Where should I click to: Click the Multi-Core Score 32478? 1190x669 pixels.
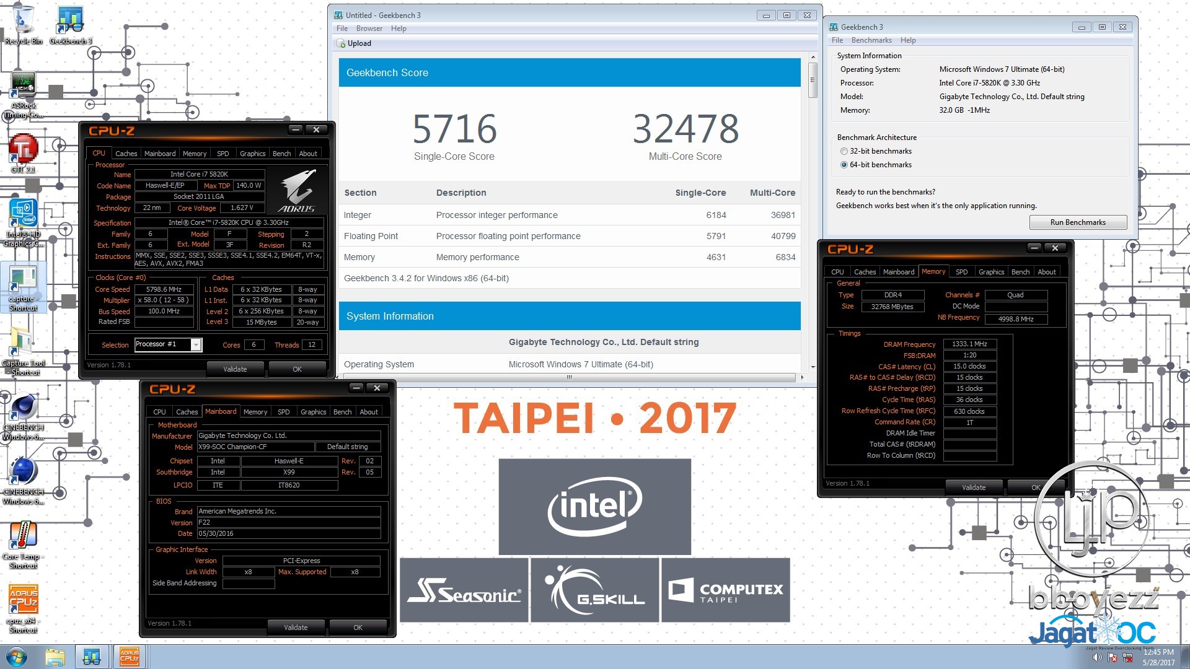pos(685,129)
